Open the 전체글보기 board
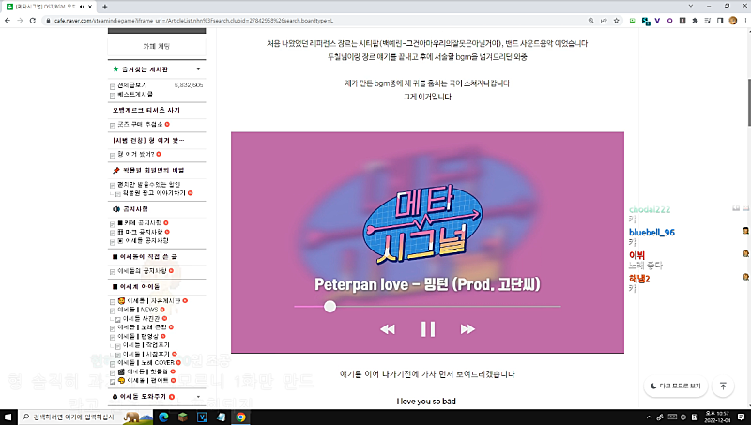The image size is (751, 425). [132, 85]
